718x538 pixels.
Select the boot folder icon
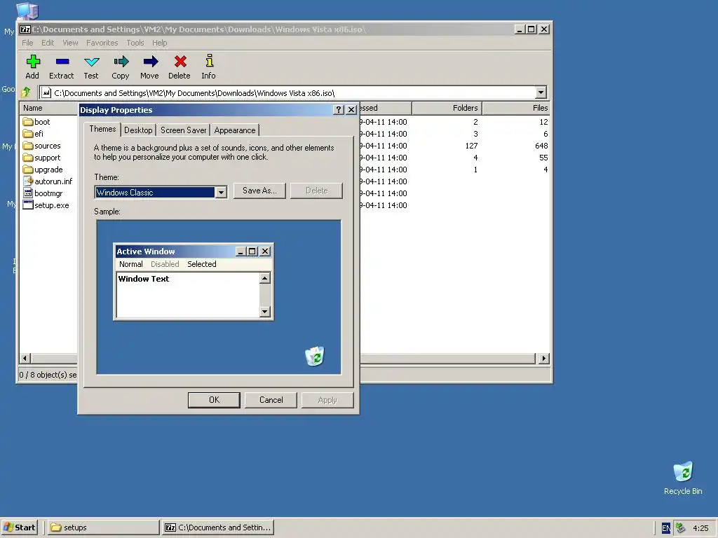[x=28, y=122]
